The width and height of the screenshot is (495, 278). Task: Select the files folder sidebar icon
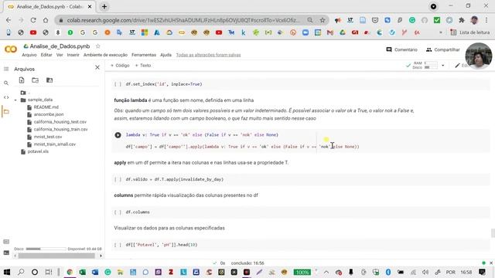(6, 111)
